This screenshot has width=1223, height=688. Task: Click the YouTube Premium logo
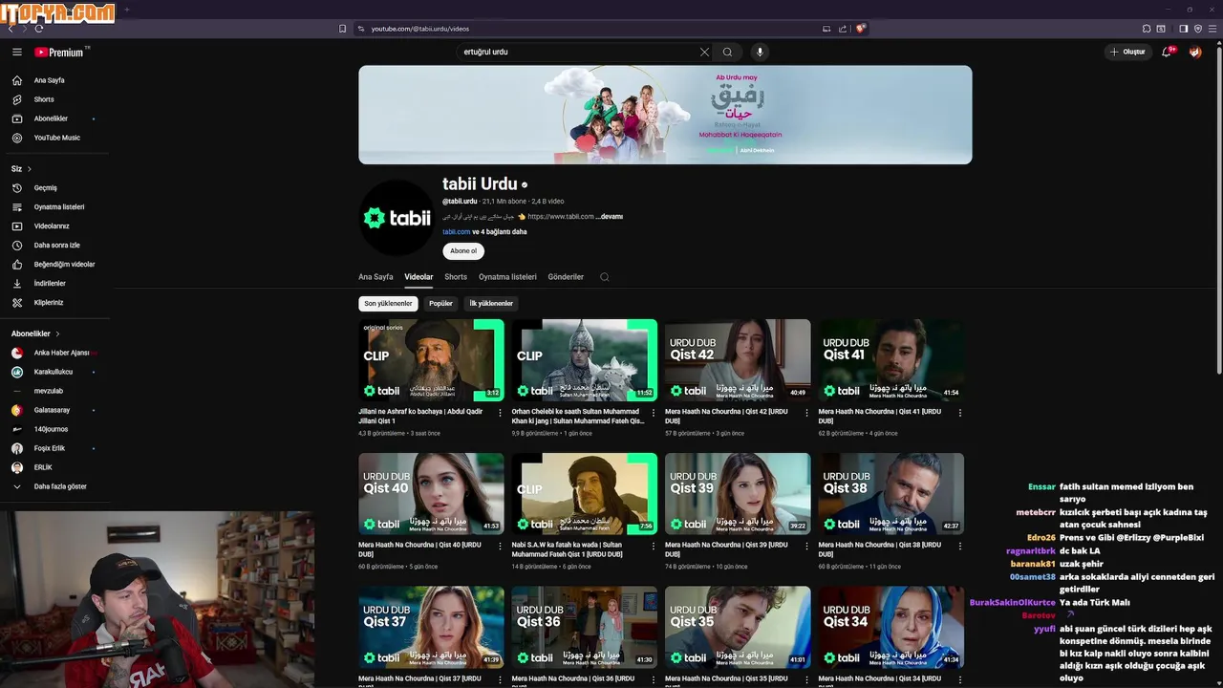pos(61,53)
